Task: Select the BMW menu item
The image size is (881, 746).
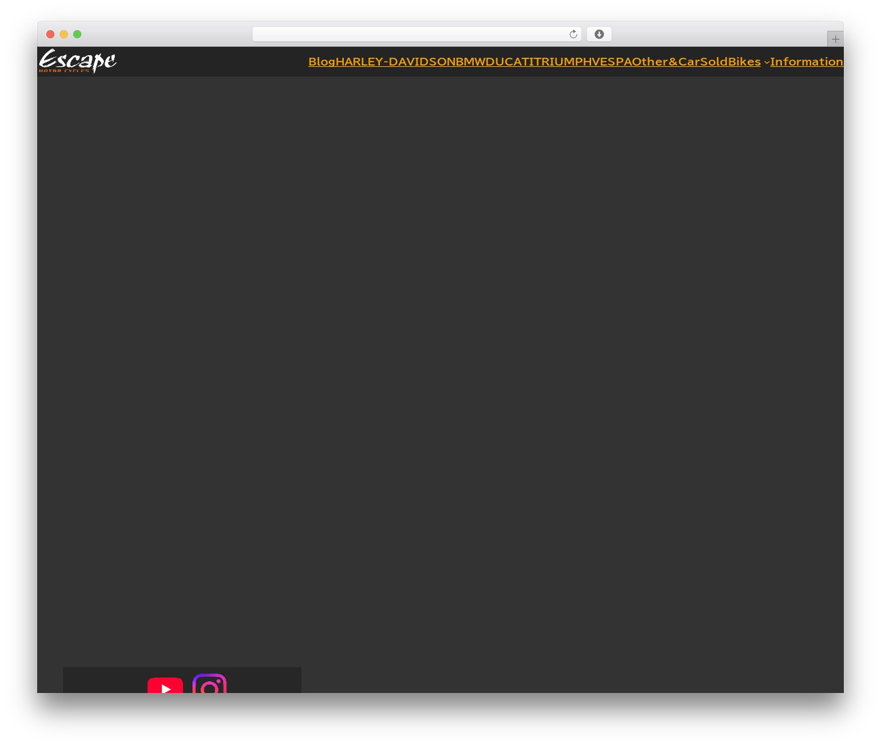Action: pos(470,62)
